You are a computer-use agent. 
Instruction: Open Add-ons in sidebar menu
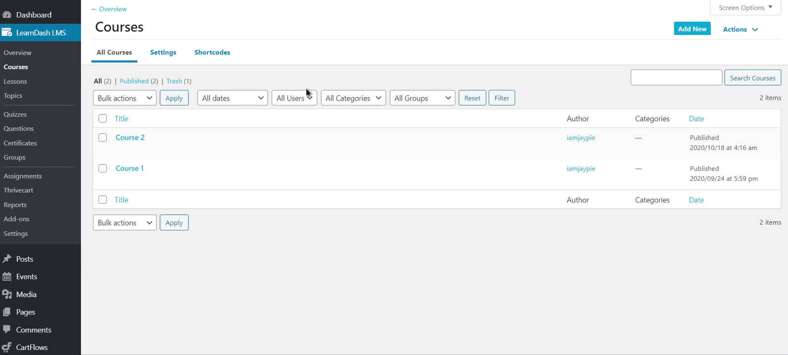pyautogui.click(x=17, y=219)
